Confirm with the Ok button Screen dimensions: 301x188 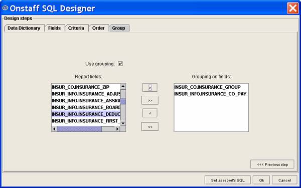tap(261, 180)
